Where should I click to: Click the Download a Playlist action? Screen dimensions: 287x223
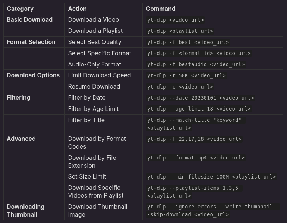coord(95,31)
